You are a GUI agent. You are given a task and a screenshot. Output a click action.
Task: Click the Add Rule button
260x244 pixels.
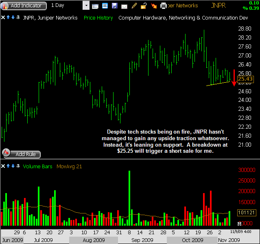tap(22, 154)
